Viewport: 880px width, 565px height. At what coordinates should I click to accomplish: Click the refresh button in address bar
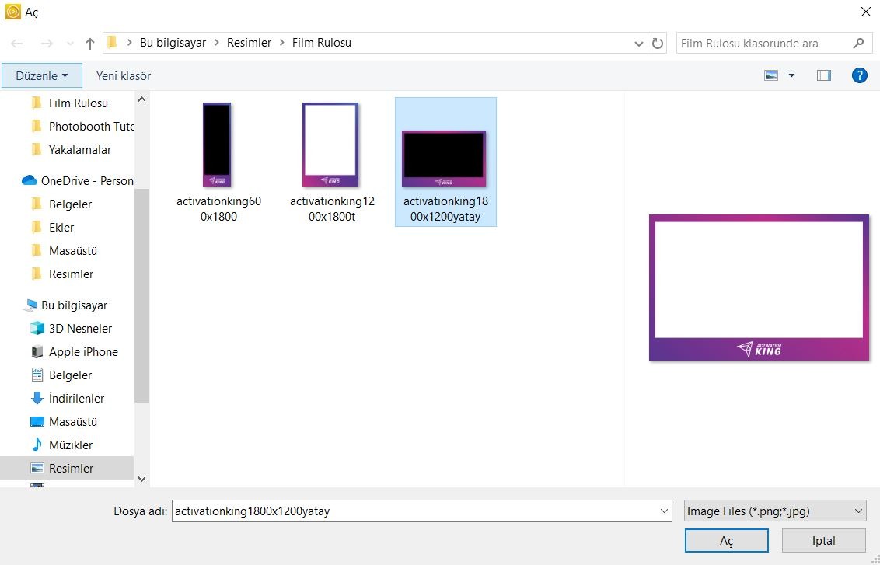tap(658, 44)
